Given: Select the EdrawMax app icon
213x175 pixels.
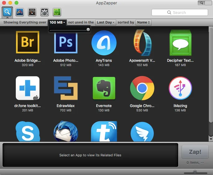Looking at the screenshot, I should point(66,88).
